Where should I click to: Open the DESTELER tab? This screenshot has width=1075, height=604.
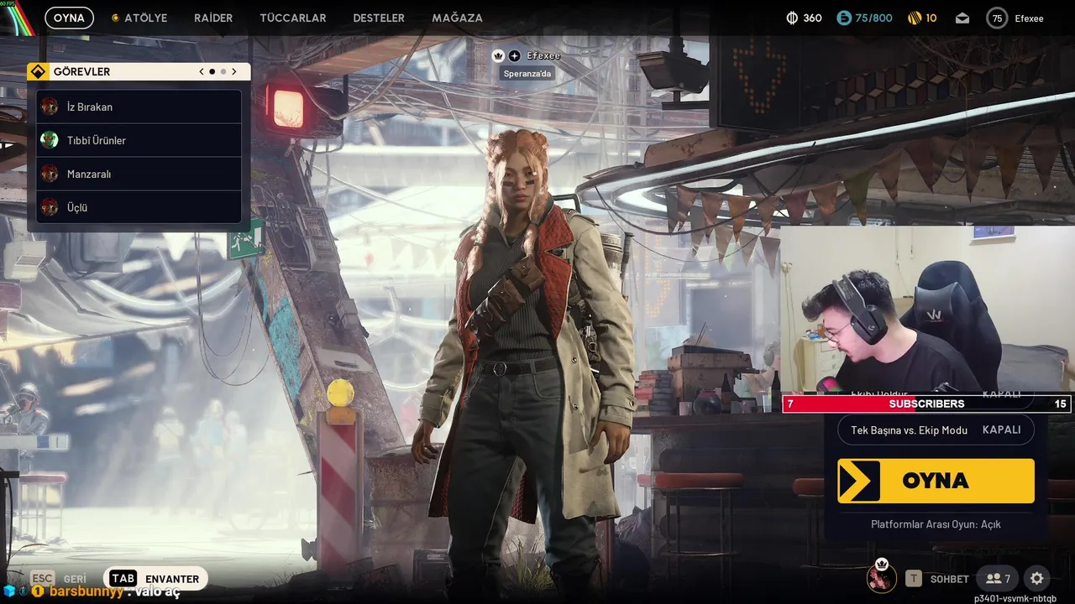[x=379, y=18]
